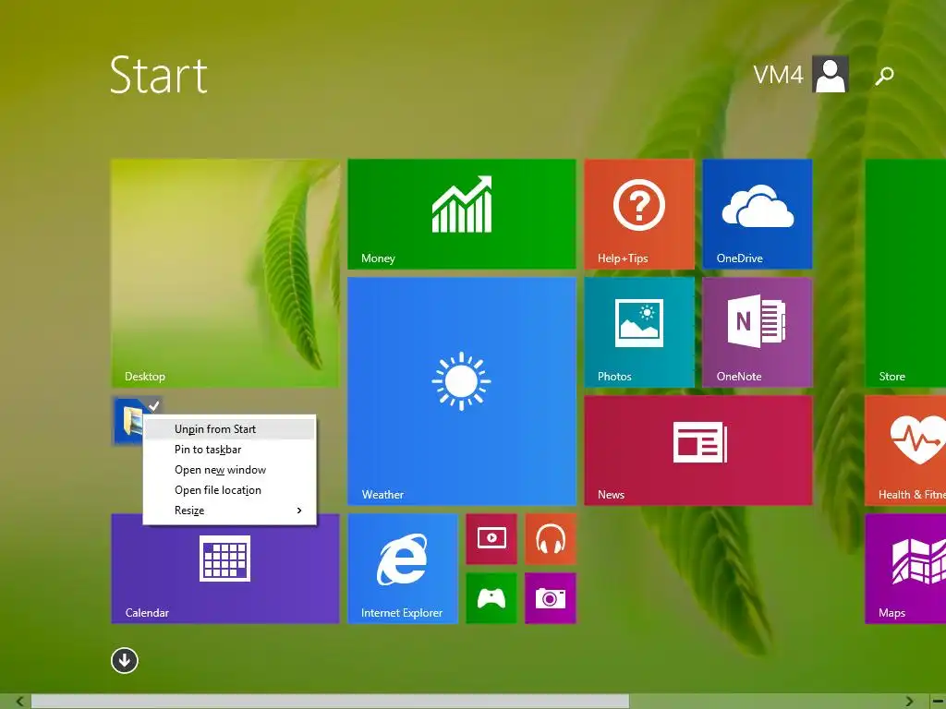Open the Music headphones tile

(551, 538)
